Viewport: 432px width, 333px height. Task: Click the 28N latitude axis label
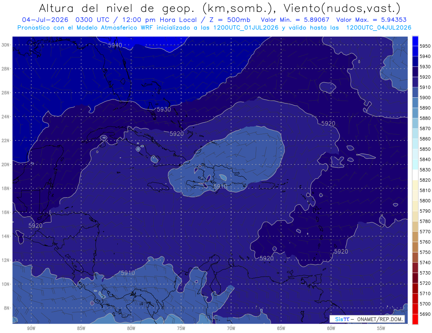(5, 69)
